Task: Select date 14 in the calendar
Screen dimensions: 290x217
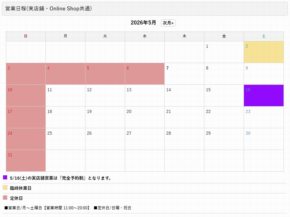Action: coord(184,95)
